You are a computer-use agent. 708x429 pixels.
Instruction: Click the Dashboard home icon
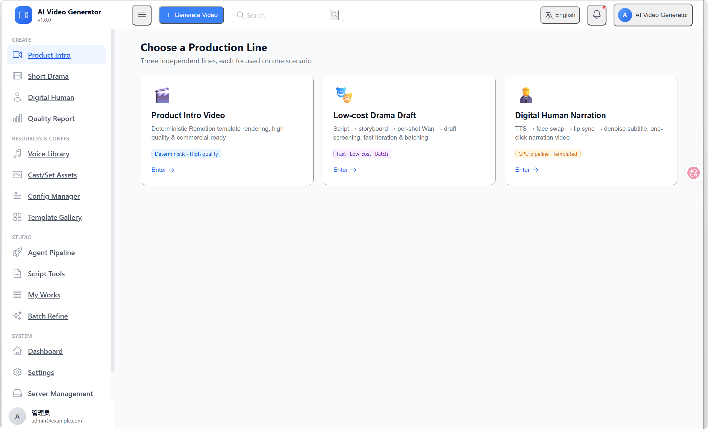click(x=17, y=351)
